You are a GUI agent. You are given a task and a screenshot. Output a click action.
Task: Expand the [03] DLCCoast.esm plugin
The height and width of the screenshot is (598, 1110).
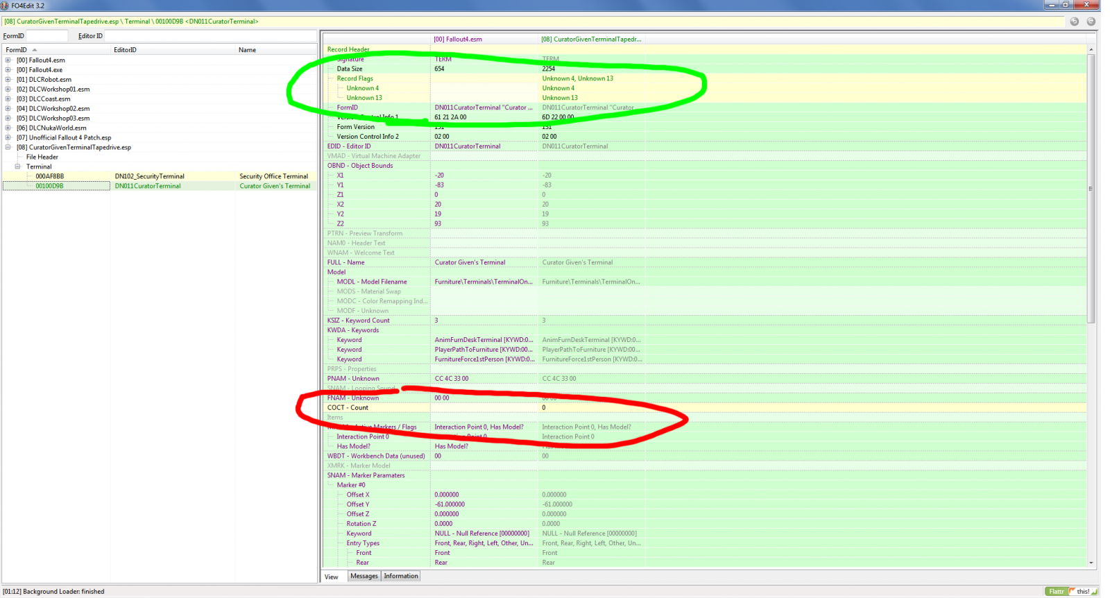coord(8,99)
